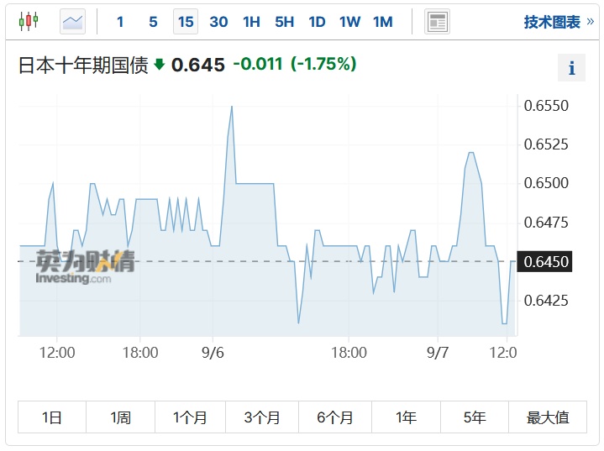Click the 0.6475 axis label
Viewport: 604px width, 451px height.
pyautogui.click(x=546, y=223)
